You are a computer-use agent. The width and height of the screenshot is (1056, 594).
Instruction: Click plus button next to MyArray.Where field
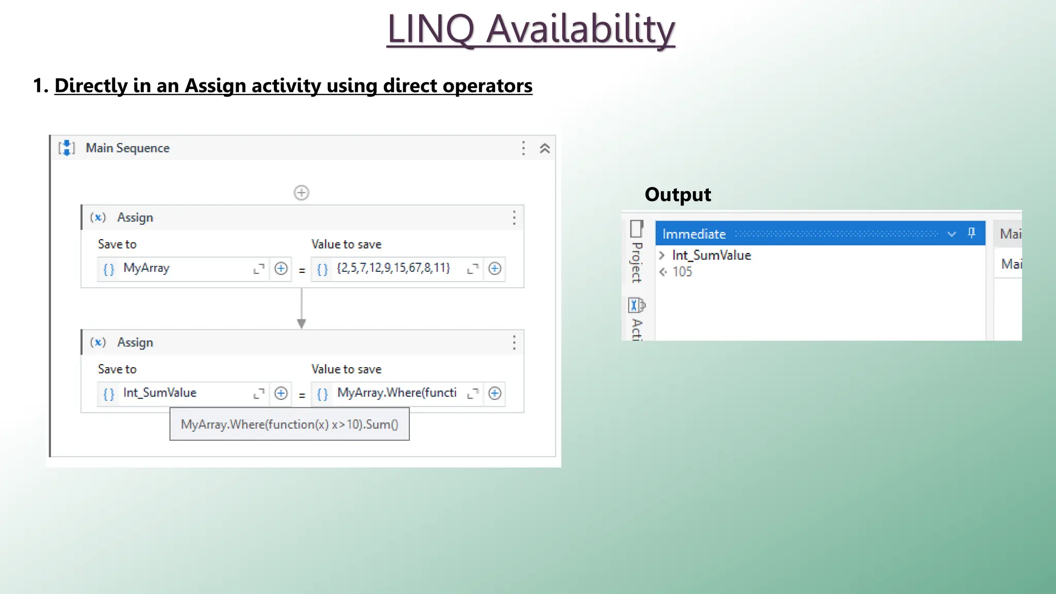495,393
